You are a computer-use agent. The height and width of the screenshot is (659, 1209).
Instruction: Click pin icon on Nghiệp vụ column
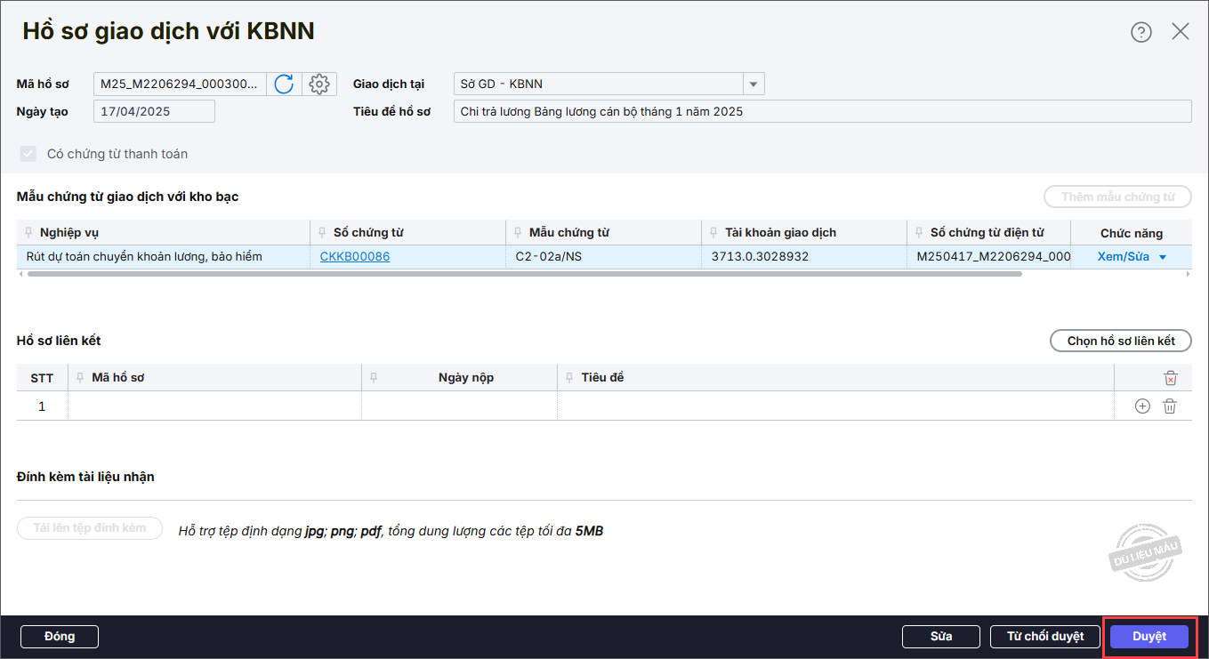click(x=28, y=233)
